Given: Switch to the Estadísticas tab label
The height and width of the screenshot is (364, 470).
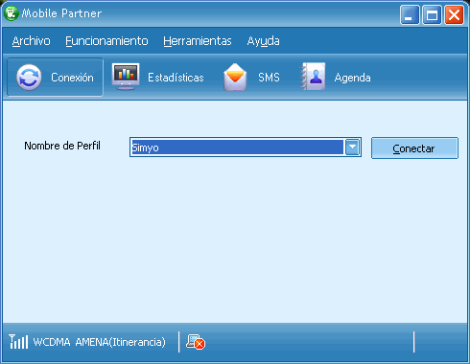Looking at the screenshot, I should click(x=176, y=78).
